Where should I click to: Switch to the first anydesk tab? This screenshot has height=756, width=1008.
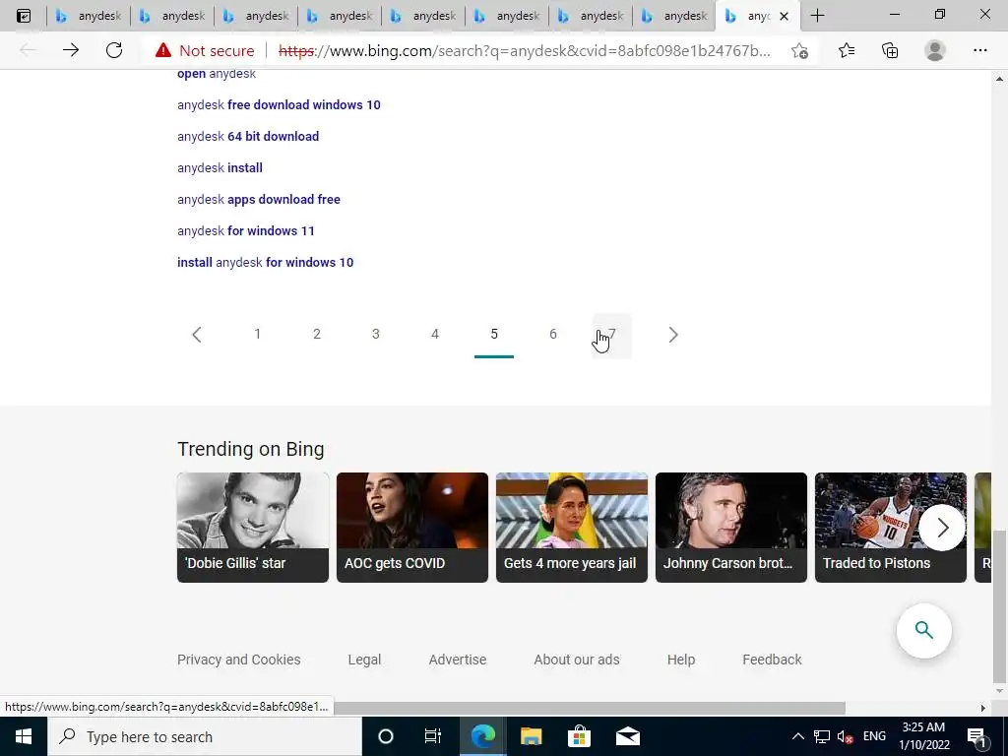88,16
